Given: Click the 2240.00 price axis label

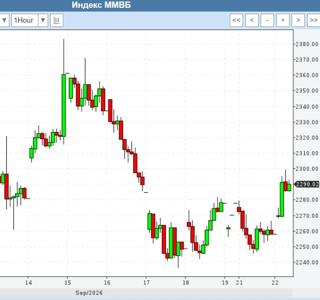Looking at the screenshot, I should pyautogui.click(x=307, y=262).
